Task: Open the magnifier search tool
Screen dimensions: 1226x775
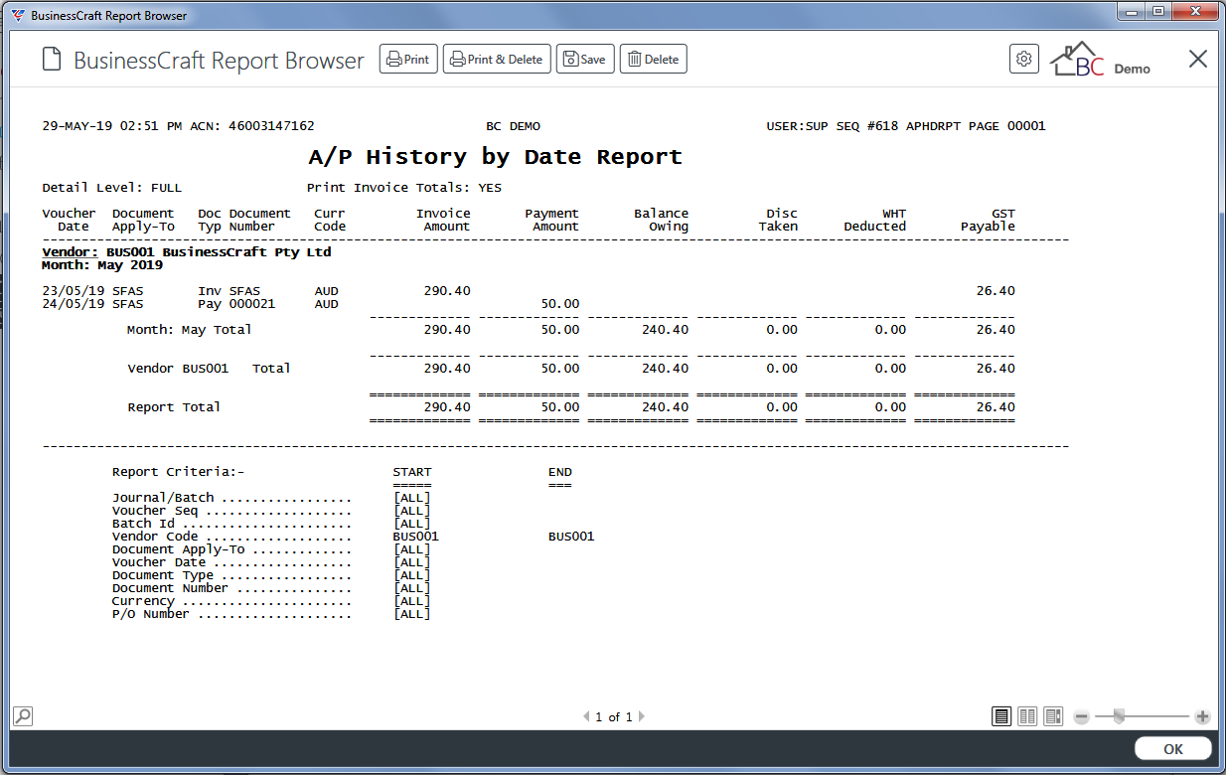Action: point(23,715)
